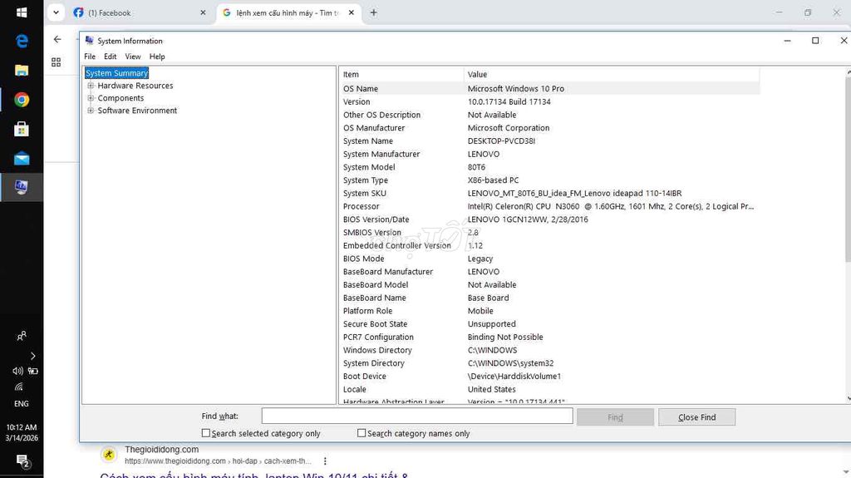851x478 pixels.
Task: Enable Search category names only
Action: pos(362,433)
